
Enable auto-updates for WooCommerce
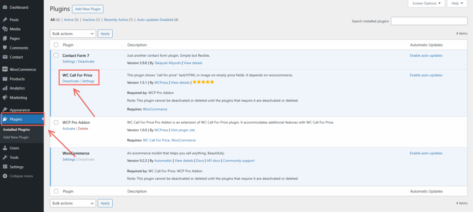pyautogui.click(x=426, y=153)
